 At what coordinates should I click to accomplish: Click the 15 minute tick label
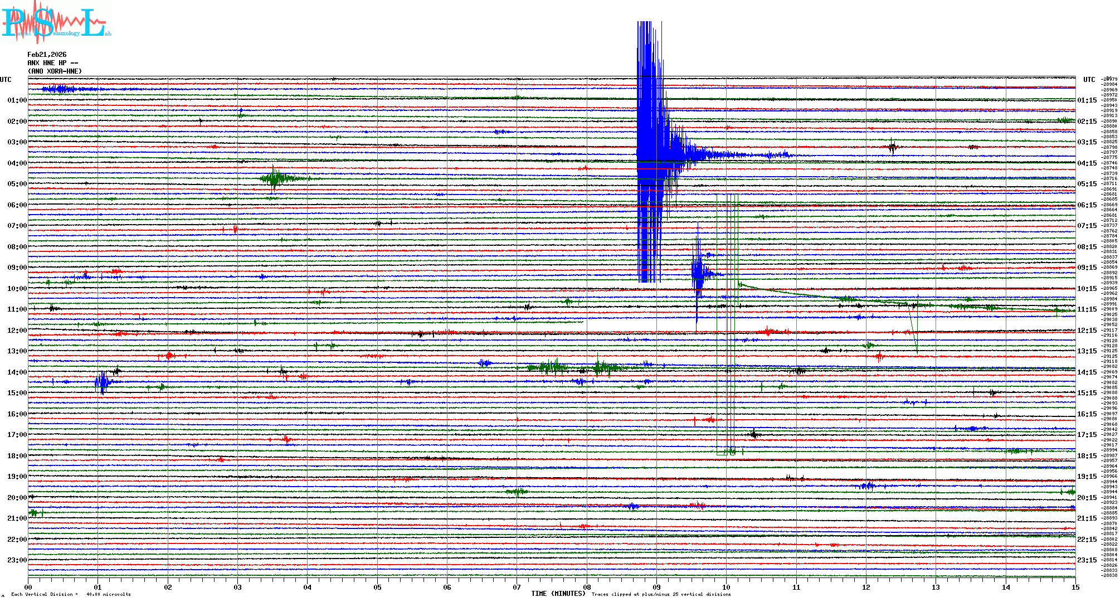1075,587
